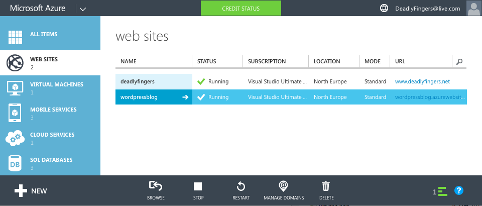Stop the selected web site
This screenshot has width=482, height=206.
[198, 186]
